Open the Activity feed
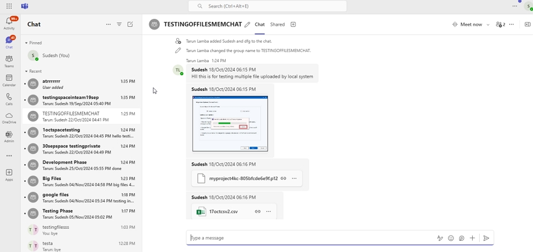This screenshot has height=252, width=533. tap(9, 23)
